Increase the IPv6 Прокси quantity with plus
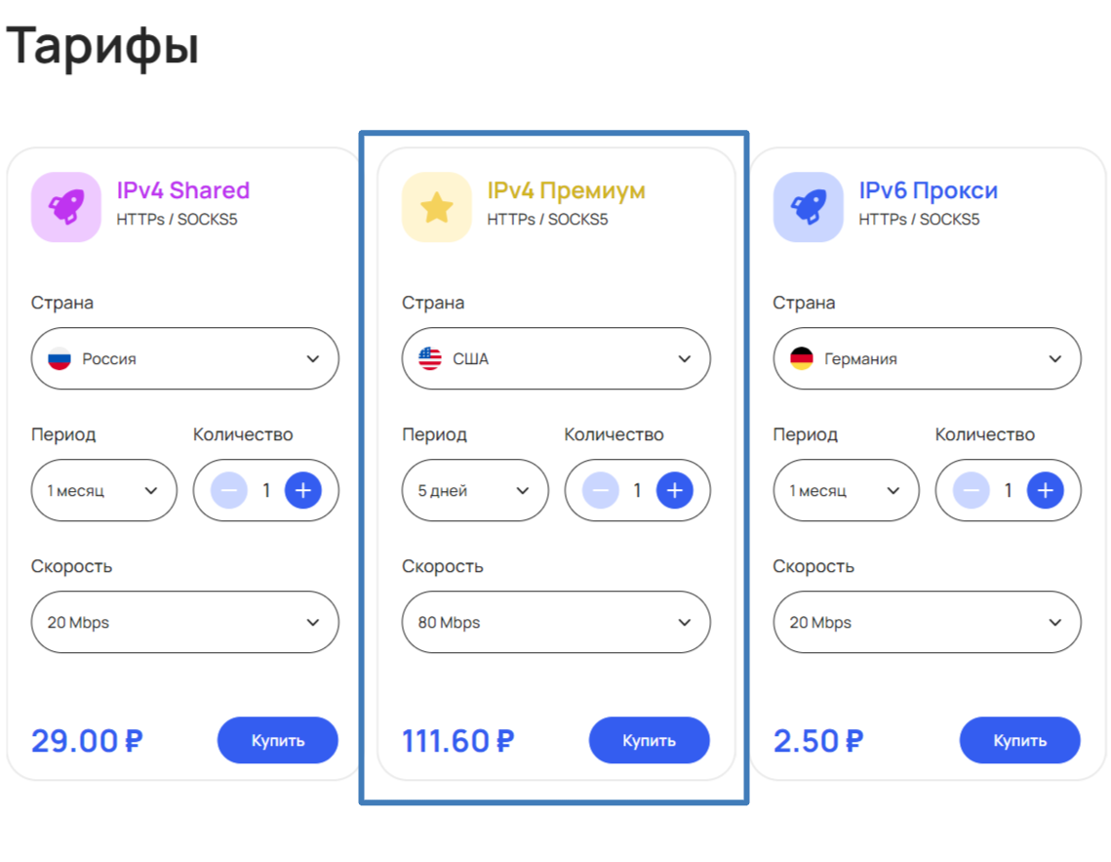The height and width of the screenshot is (862, 1111). [x=1045, y=490]
